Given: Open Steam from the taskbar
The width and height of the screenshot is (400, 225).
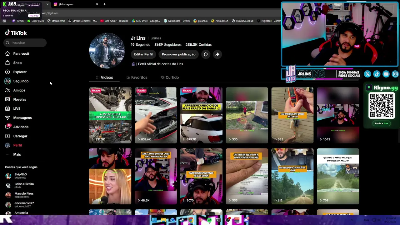Looking at the screenshot, I should point(182,220).
